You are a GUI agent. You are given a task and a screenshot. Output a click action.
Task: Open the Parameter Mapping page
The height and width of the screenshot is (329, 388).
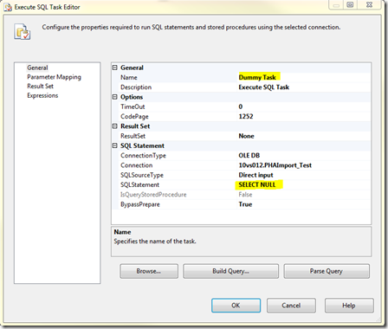(54, 77)
